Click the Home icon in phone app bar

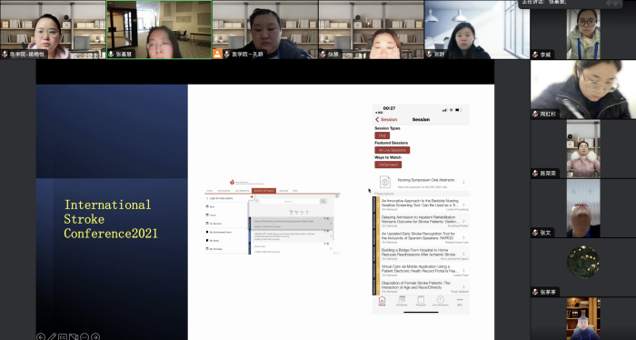pyautogui.click(x=382, y=301)
